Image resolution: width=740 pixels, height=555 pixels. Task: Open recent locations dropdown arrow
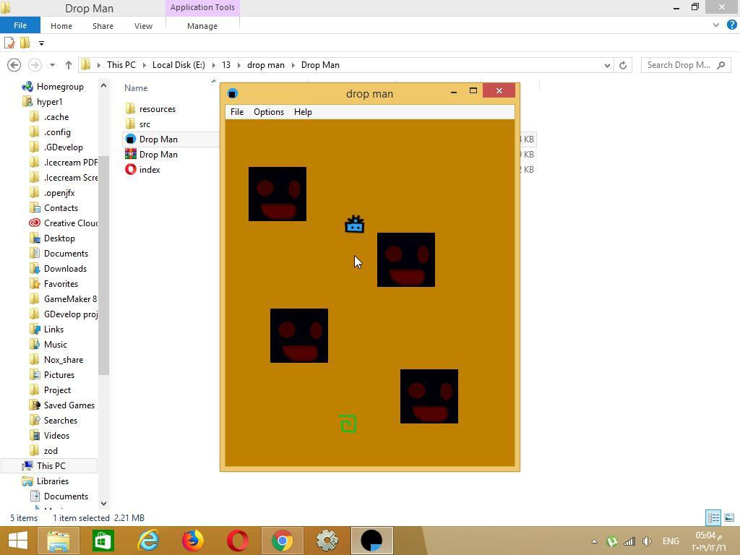(x=52, y=65)
